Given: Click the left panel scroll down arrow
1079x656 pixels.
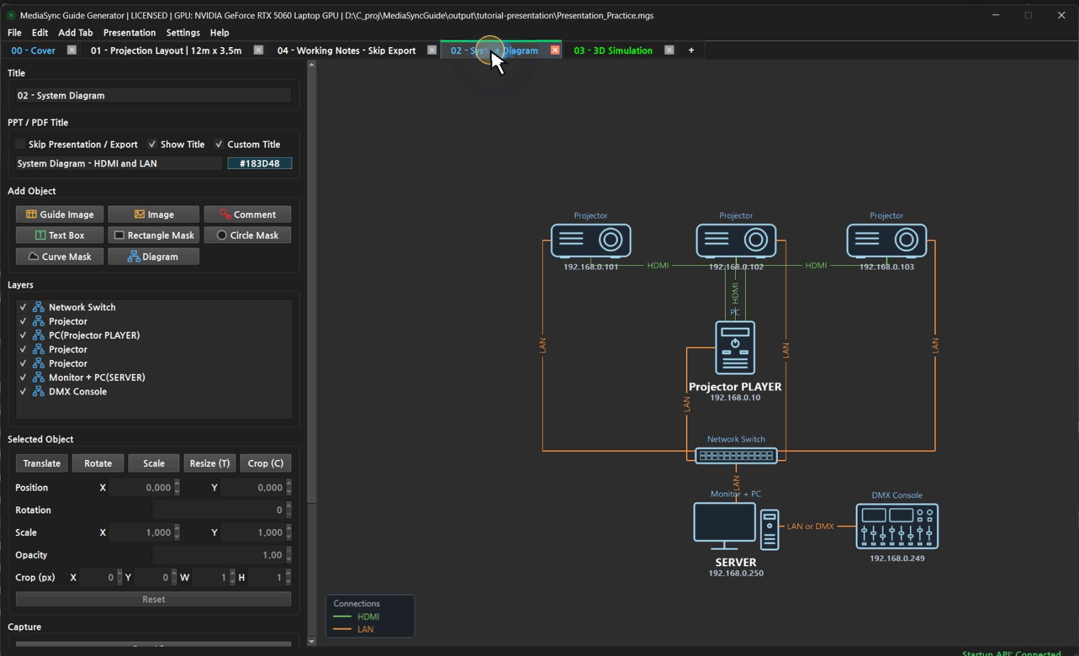Looking at the screenshot, I should pyautogui.click(x=311, y=642).
